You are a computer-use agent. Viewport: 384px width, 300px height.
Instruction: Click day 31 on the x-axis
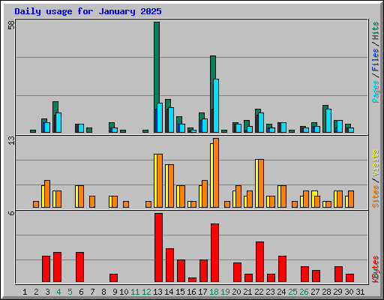click(x=360, y=292)
